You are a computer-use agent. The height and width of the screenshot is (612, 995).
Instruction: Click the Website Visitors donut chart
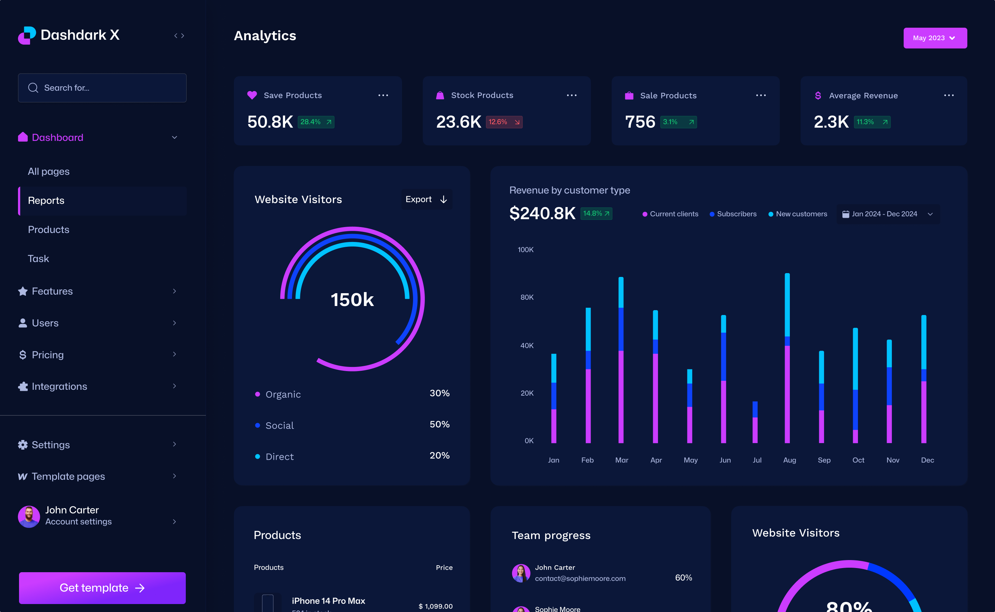[353, 298]
